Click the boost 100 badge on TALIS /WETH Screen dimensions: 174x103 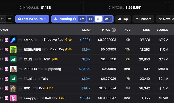pyautogui.click(x=55, y=59)
